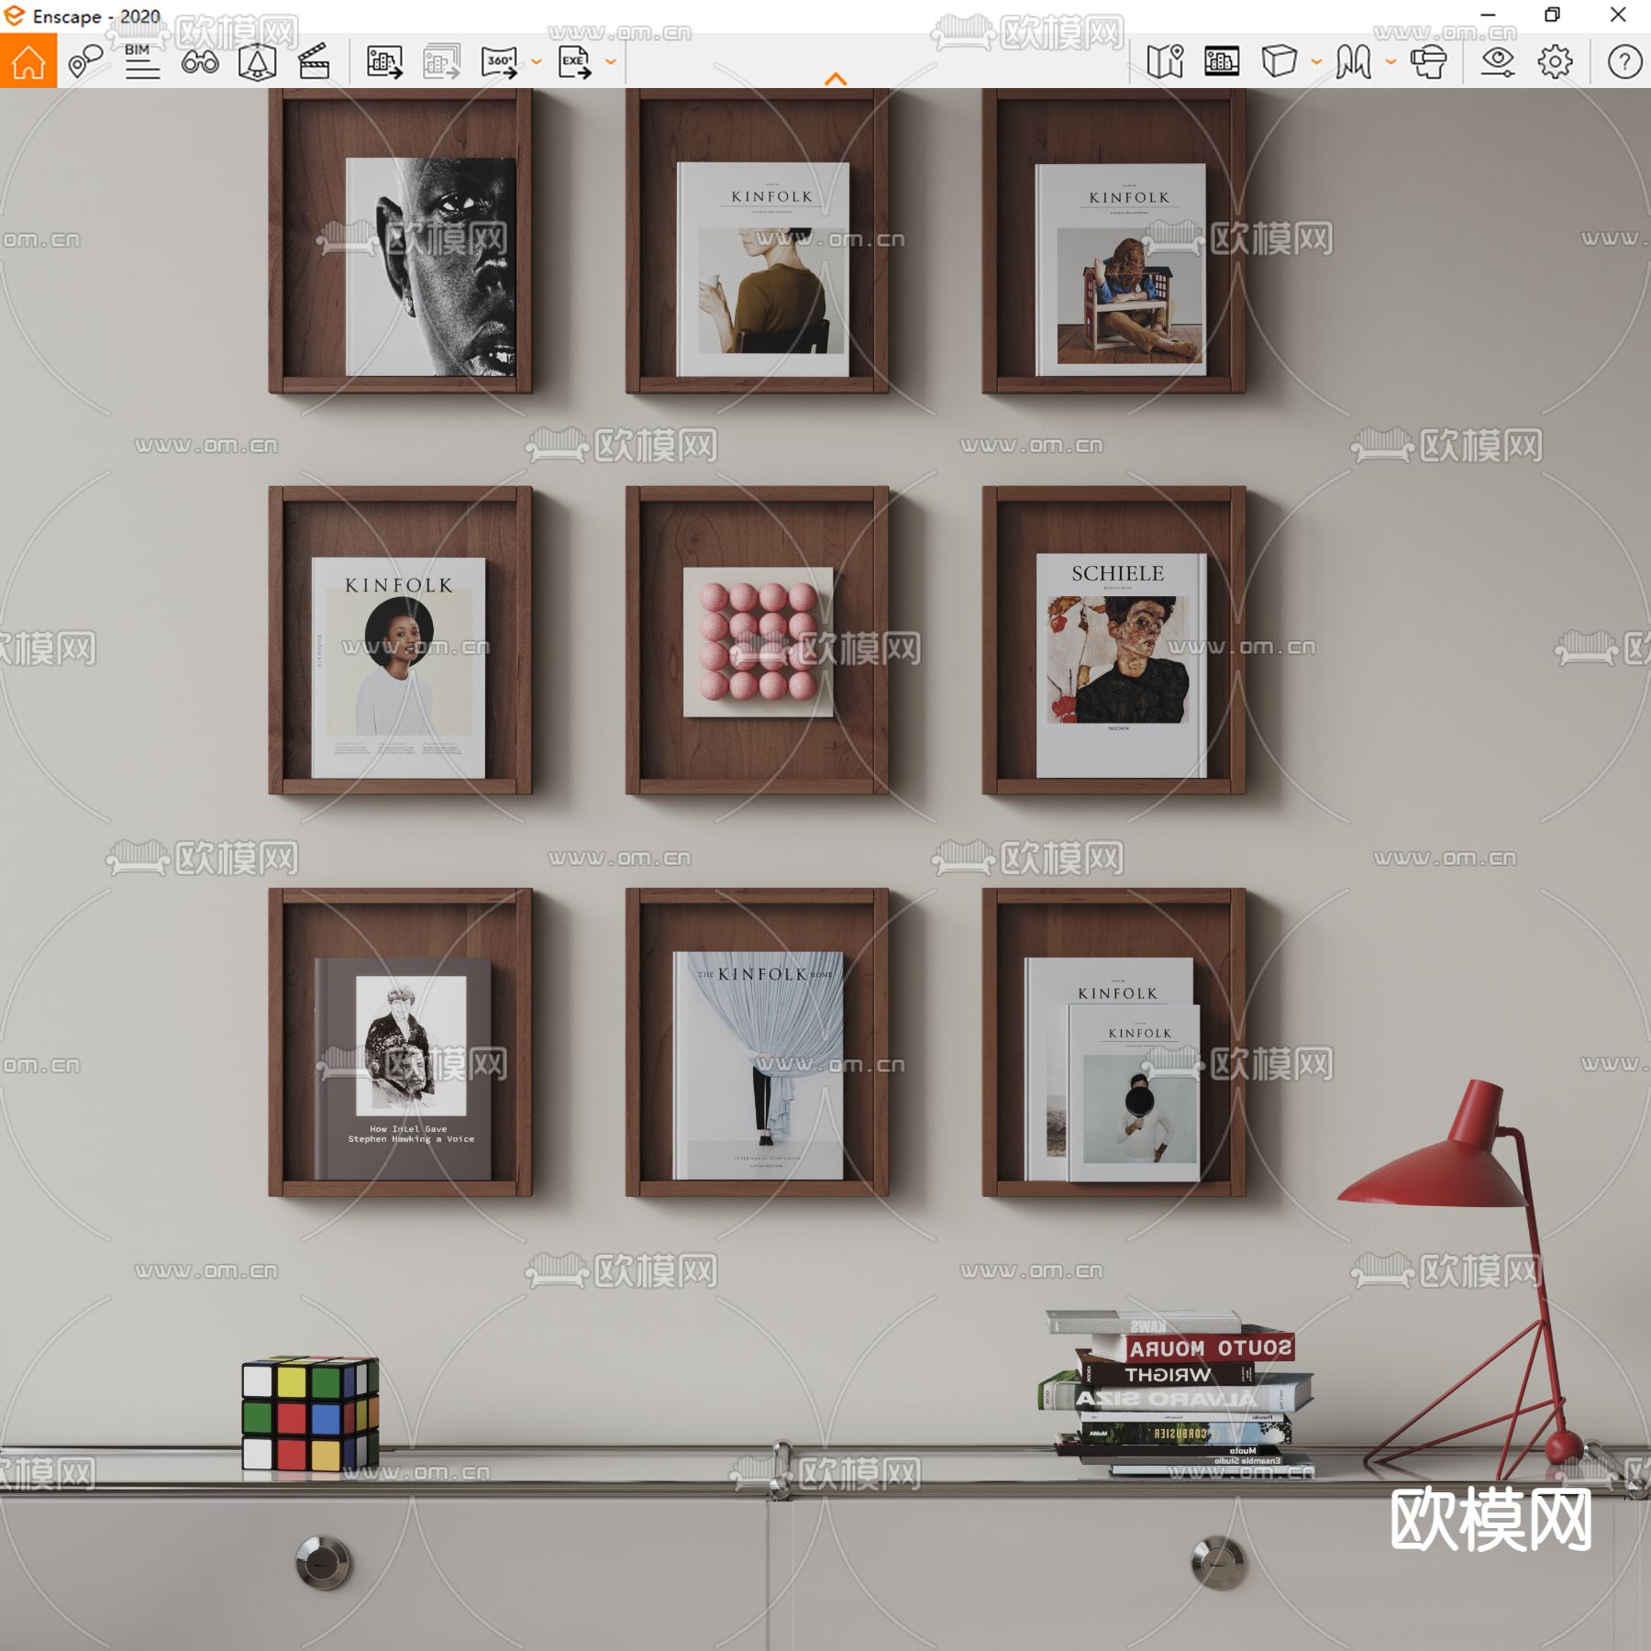Toggle the navigation mode (wings icon)

coord(1354,61)
